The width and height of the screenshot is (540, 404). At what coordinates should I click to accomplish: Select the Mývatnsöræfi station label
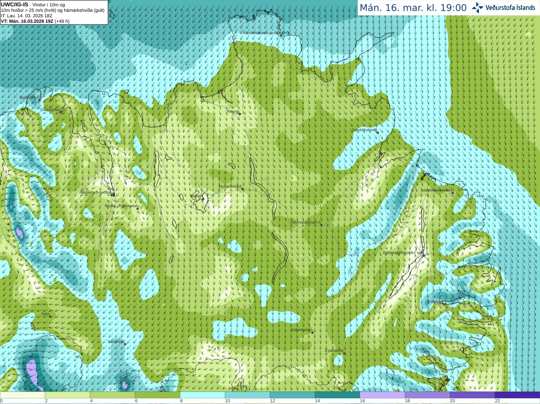click(x=230, y=186)
